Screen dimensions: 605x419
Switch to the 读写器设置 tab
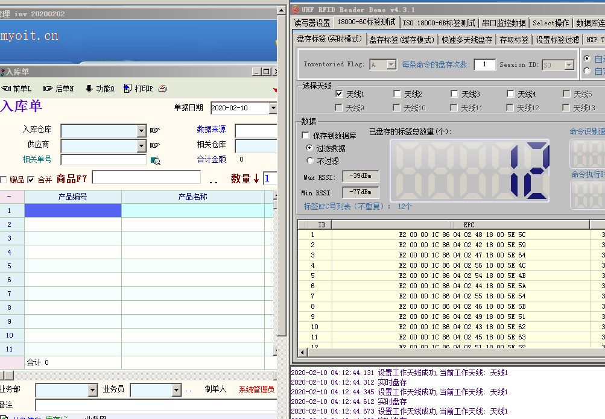[x=312, y=23]
